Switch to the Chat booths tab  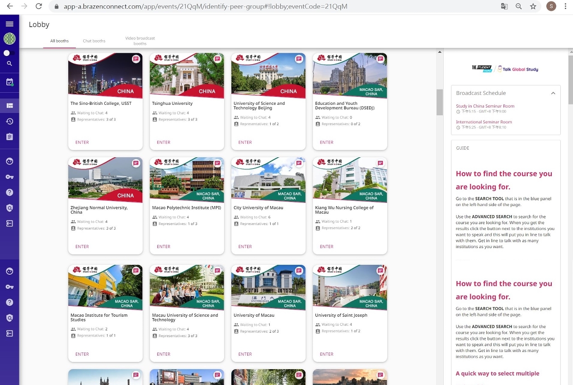tap(94, 41)
